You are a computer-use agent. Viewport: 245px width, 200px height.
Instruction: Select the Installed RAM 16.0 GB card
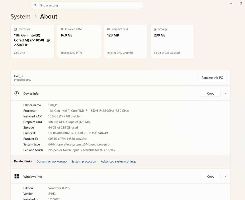click(x=79, y=41)
